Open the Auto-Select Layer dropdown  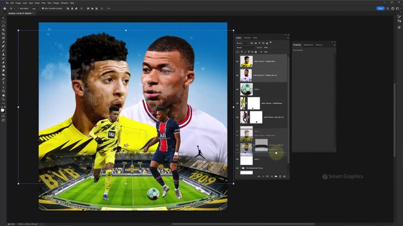coord(35,8)
